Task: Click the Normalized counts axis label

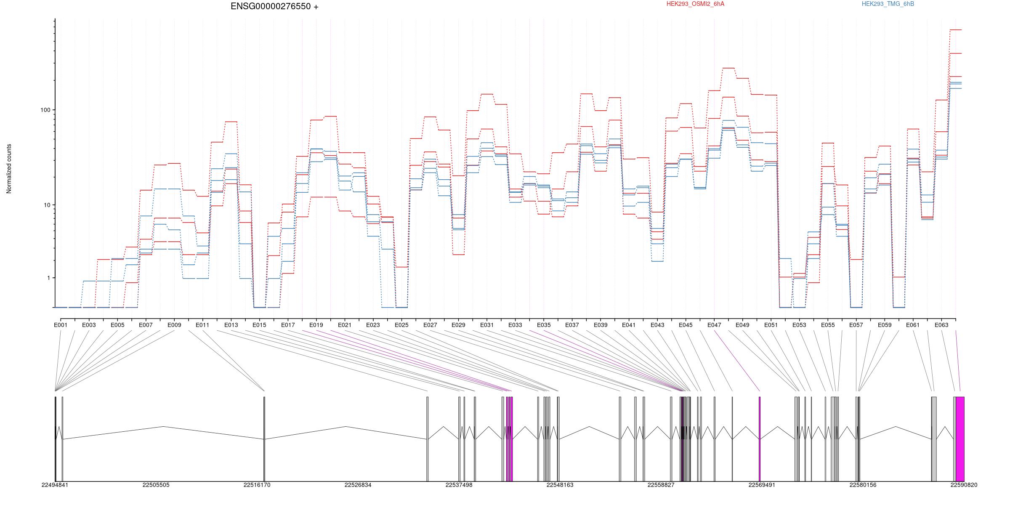Action: pos(9,169)
